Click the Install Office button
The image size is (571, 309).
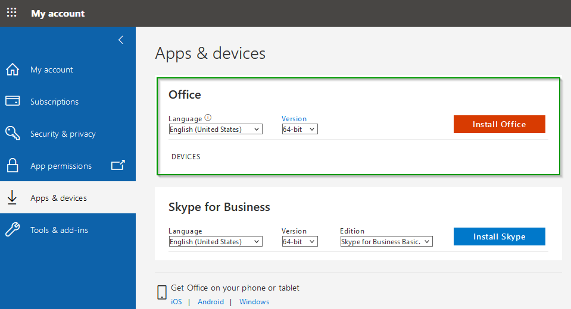[x=500, y=124]
